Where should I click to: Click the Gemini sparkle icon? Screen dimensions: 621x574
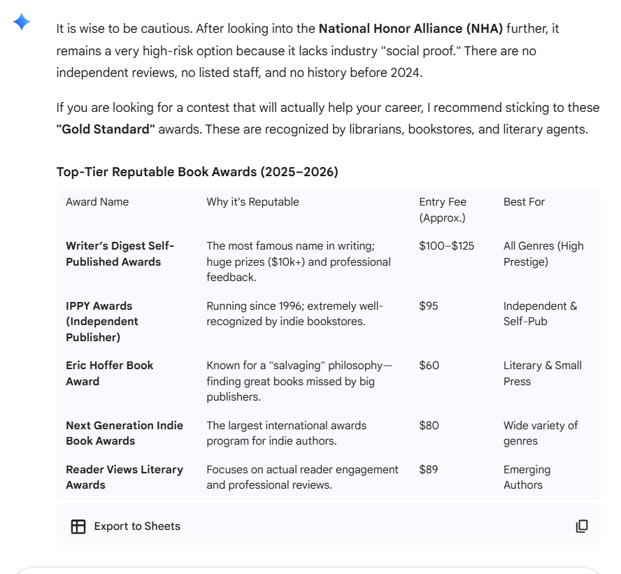[x=22, y=23]
